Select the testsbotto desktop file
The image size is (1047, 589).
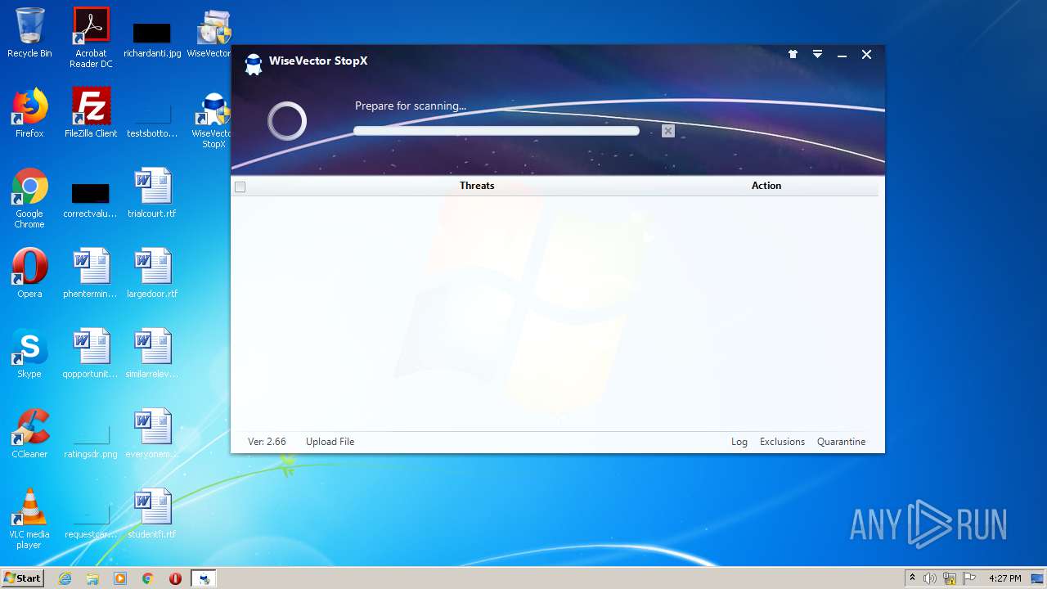click(152, 121)
